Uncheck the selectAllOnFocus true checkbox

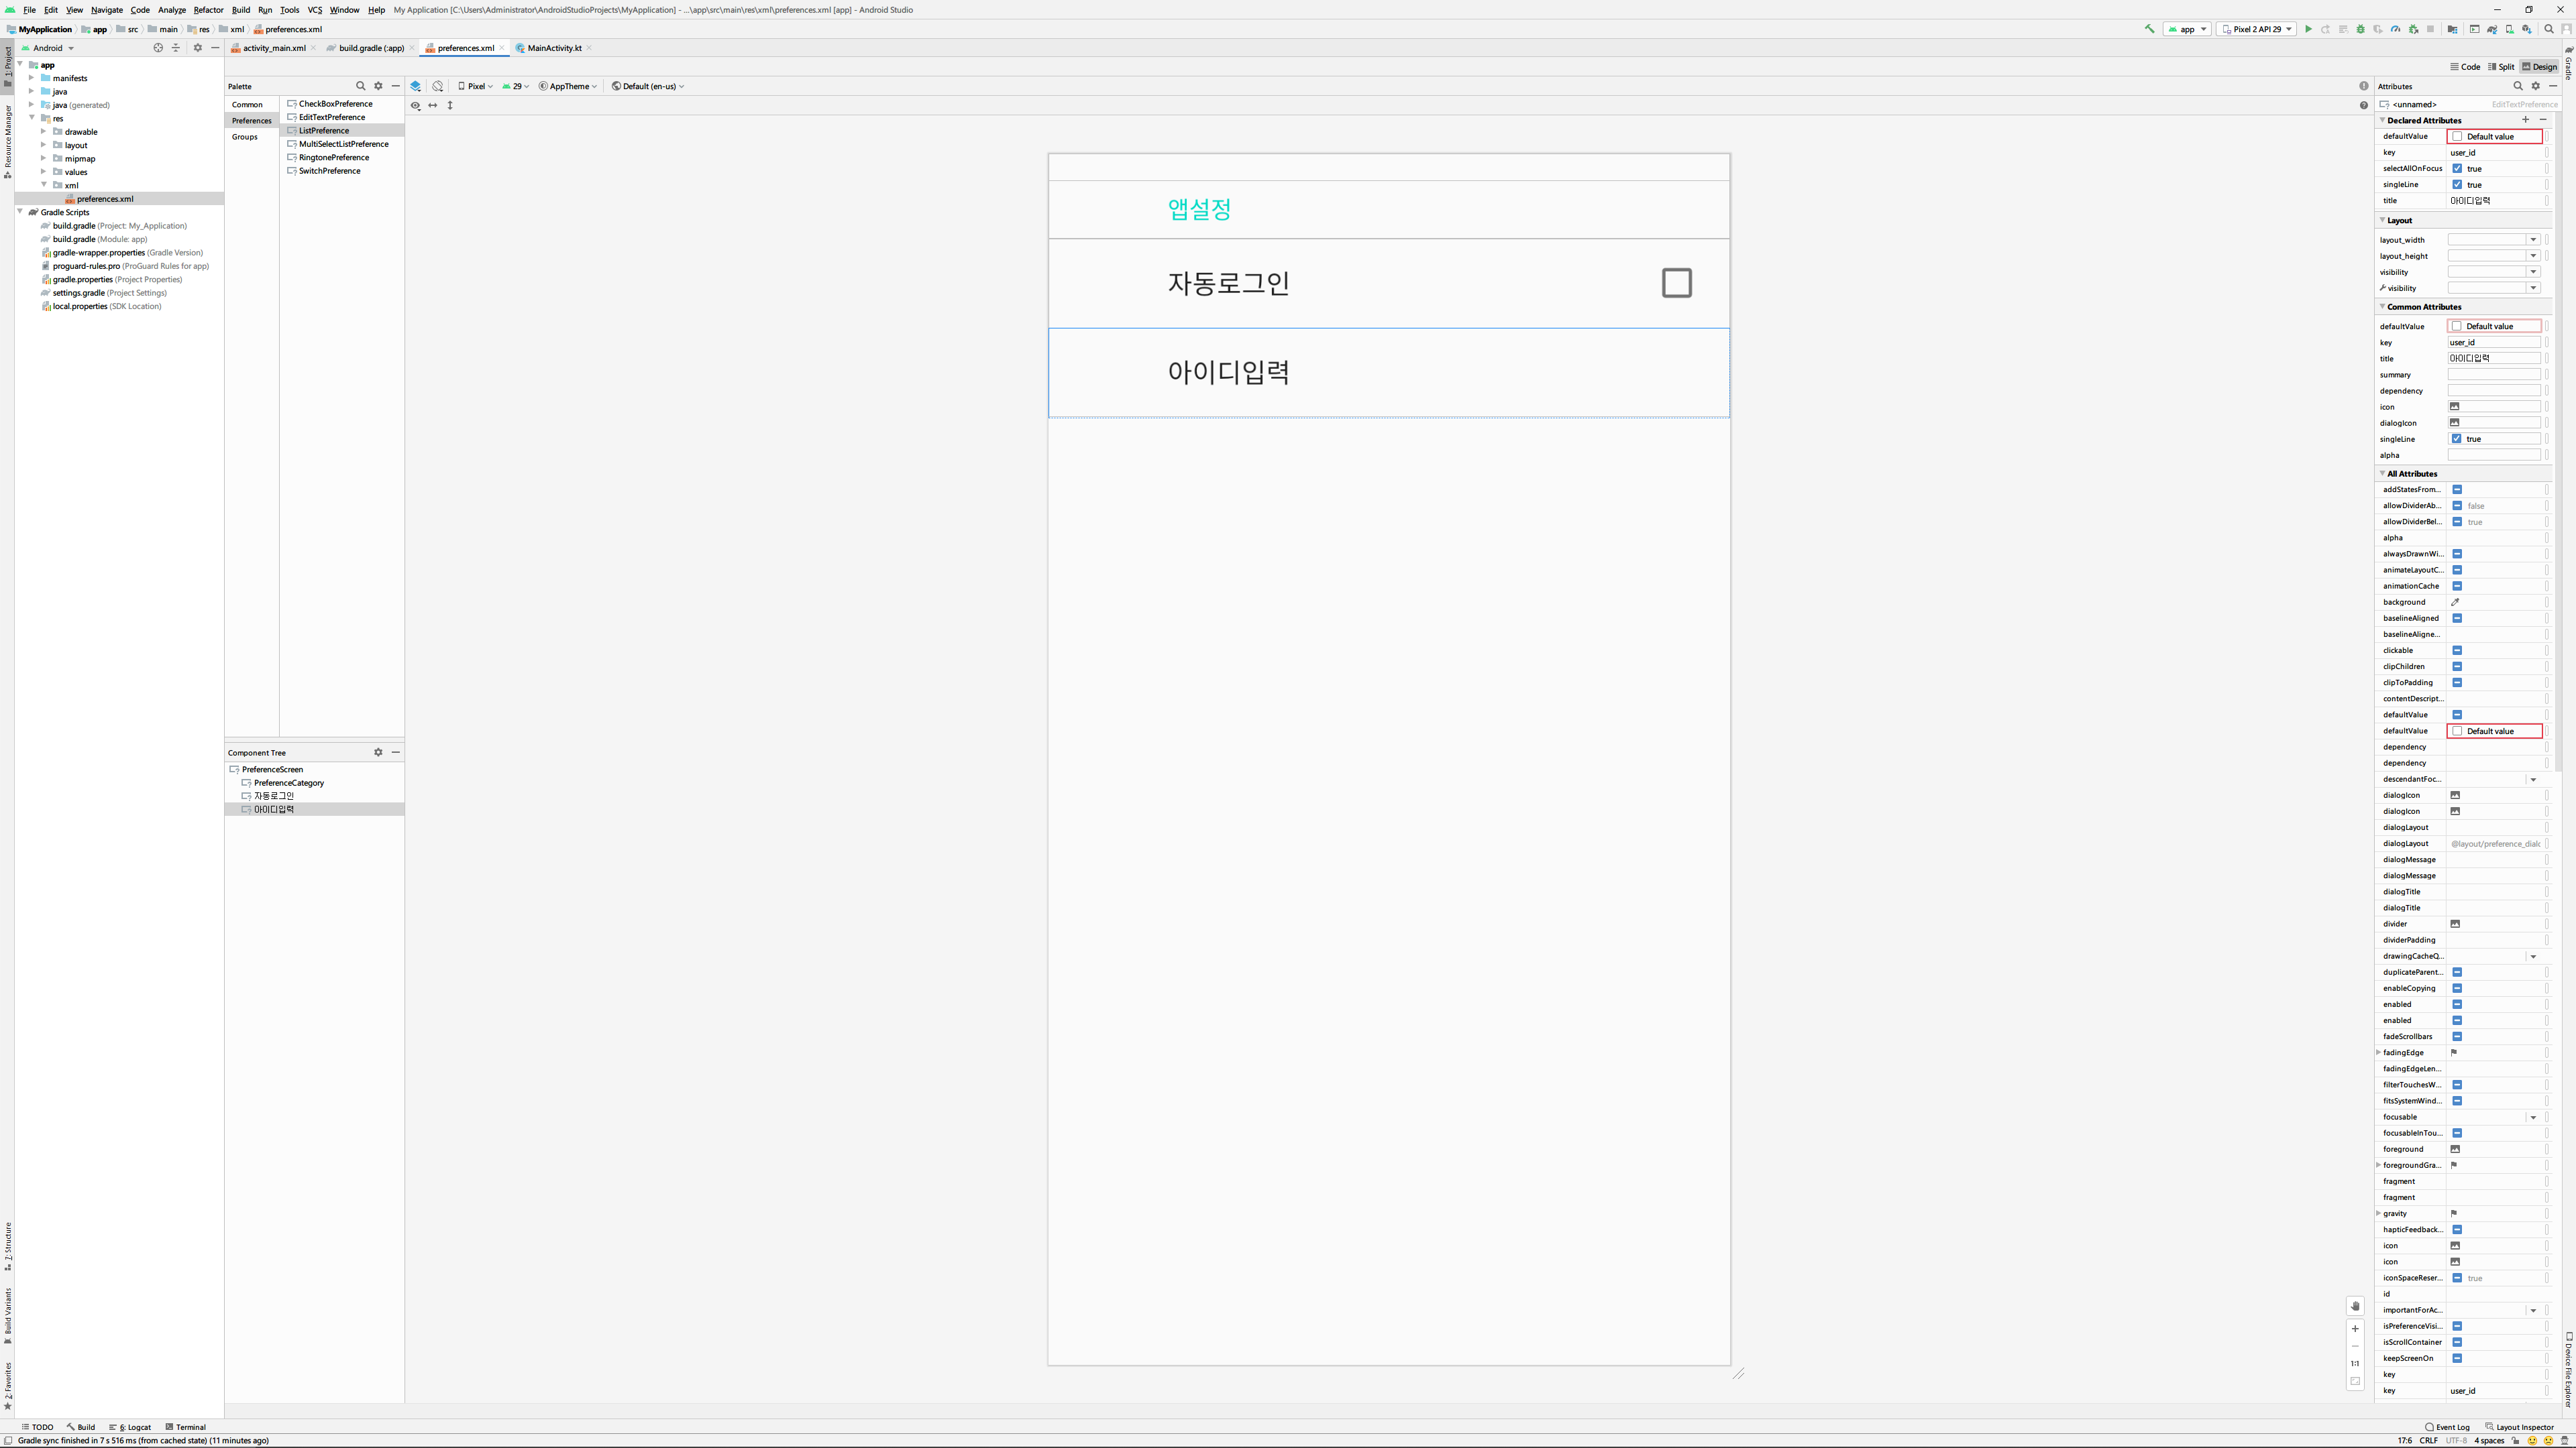(x=2457, y=168)
